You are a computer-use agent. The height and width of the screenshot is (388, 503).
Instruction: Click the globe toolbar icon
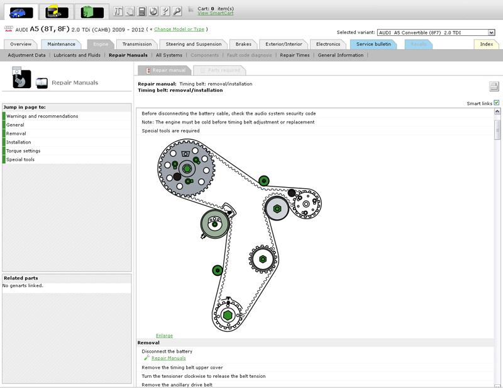pyautogui.click(x=153, y=11)
